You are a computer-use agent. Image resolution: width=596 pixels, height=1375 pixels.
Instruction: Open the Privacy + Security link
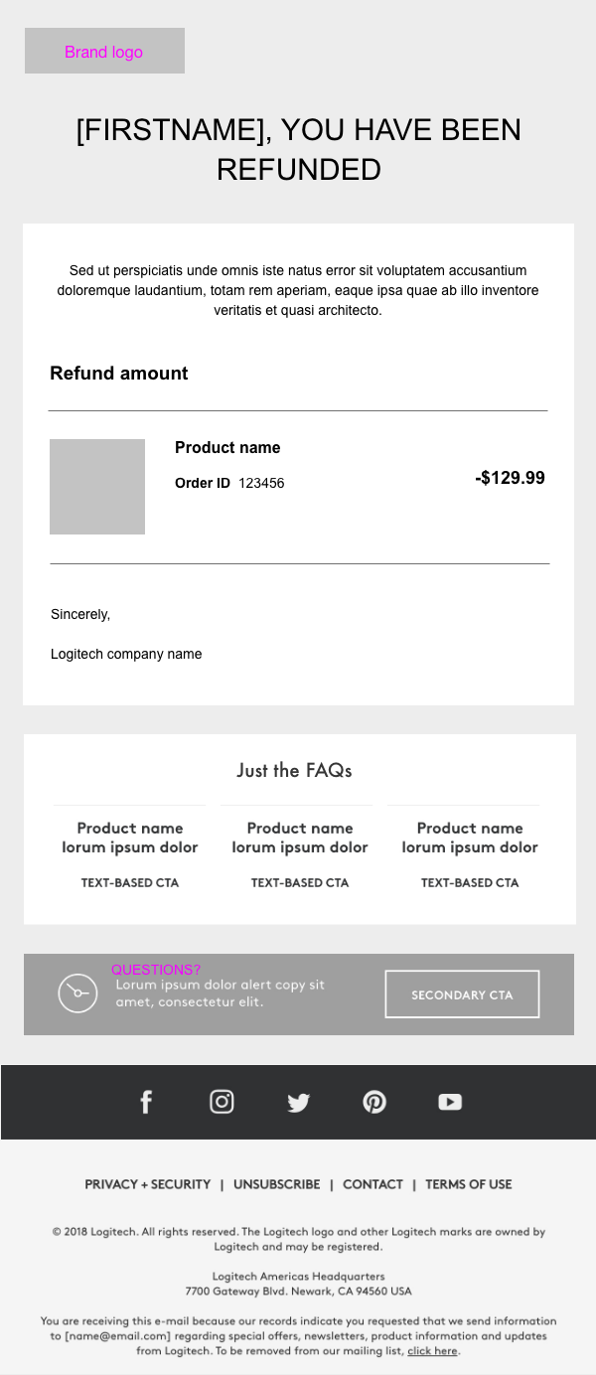coord(148,1184)
